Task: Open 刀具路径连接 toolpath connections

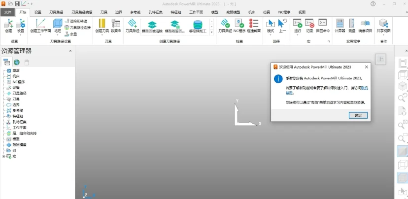Action: pyautogui.click(x=77, y=27)
